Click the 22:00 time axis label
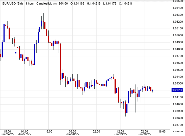Screen dimensions: 185x136 click(x=96, y=131)
